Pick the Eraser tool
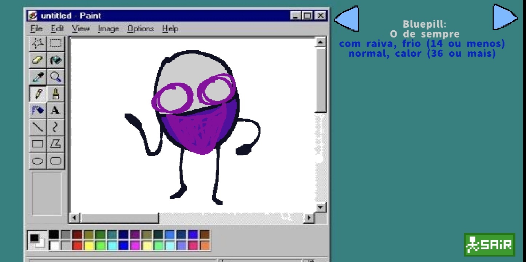 click(38, 60)
